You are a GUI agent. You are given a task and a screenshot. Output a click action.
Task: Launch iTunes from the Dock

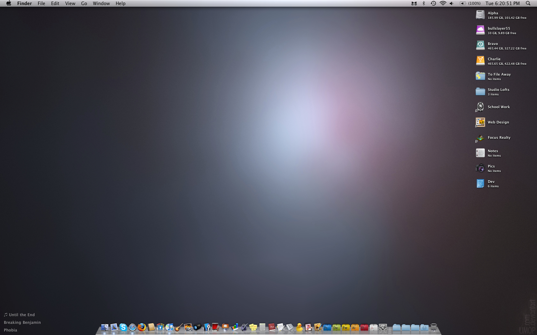click(x=169, y=327)
